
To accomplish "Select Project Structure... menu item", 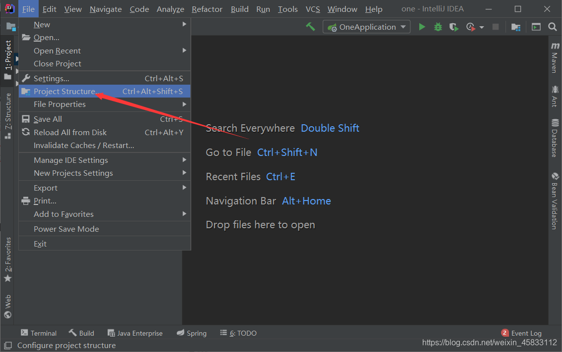I will pos(105,91).
